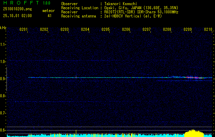Viewport: 215px width, 137px height.
Task: Click the 0.9 kHz frequency label
Action: click(3, 79)
